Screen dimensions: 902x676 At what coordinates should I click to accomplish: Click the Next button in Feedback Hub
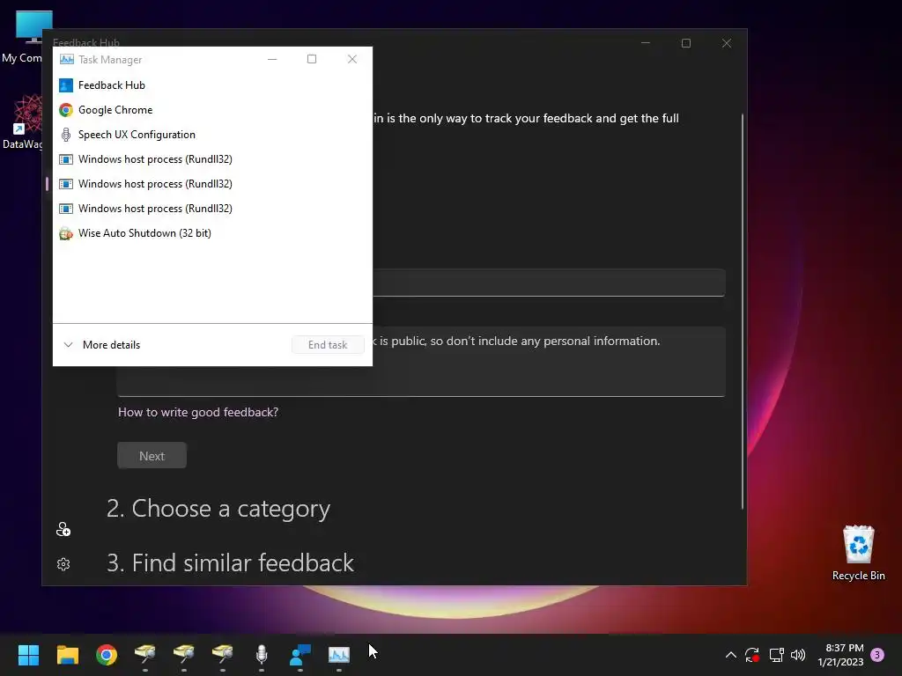152,456
